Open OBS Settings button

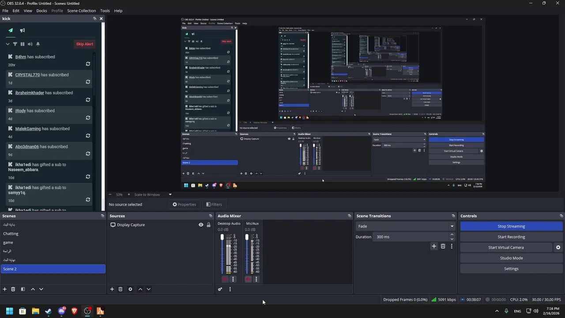512,269
